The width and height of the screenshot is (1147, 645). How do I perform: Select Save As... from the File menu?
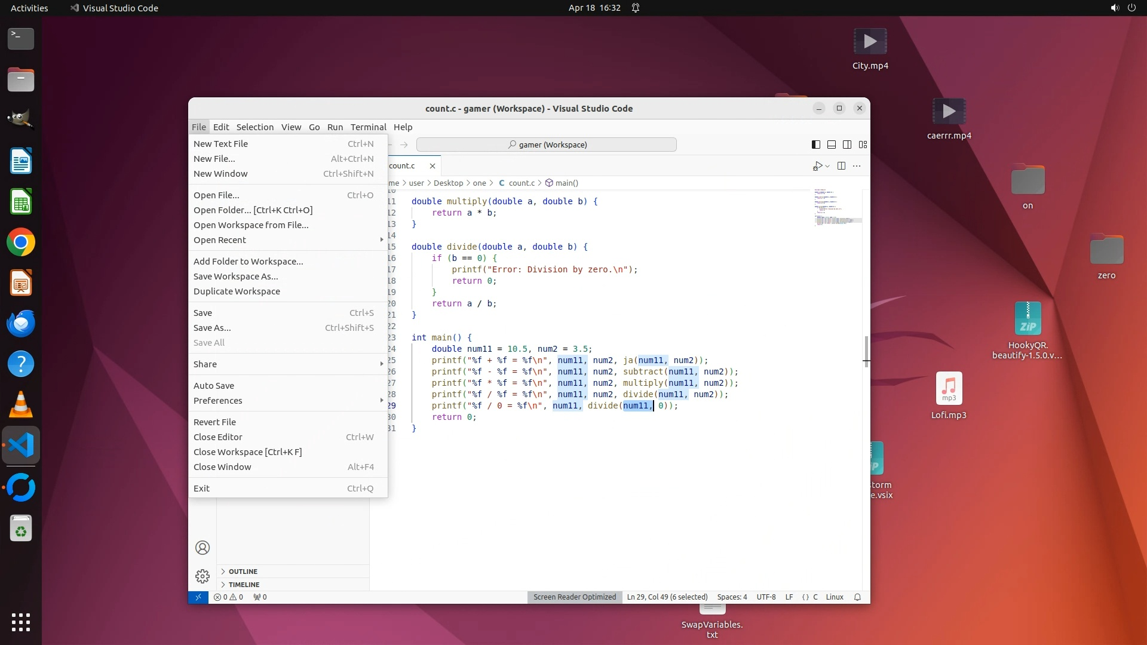coord(212,328)
